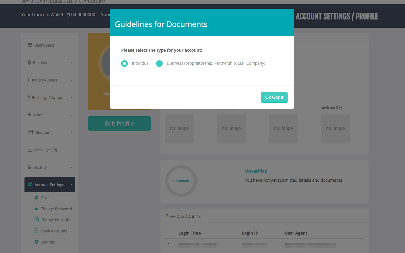Screen dimensions: 405x253
Task: Click the Security lock icon
Action: [29, 167]
